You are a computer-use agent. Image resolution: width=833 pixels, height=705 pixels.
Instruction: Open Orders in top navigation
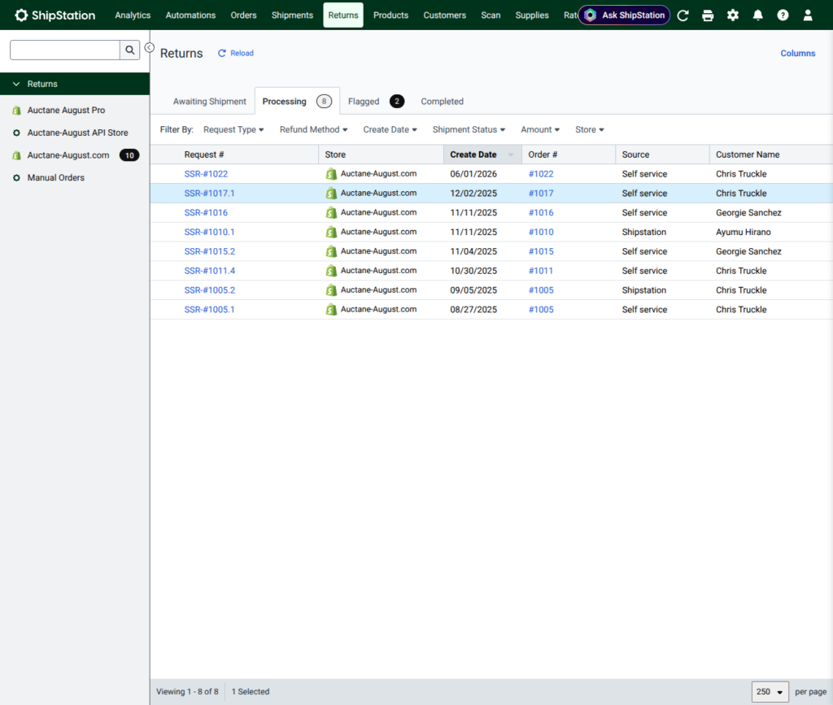point(243,15)
